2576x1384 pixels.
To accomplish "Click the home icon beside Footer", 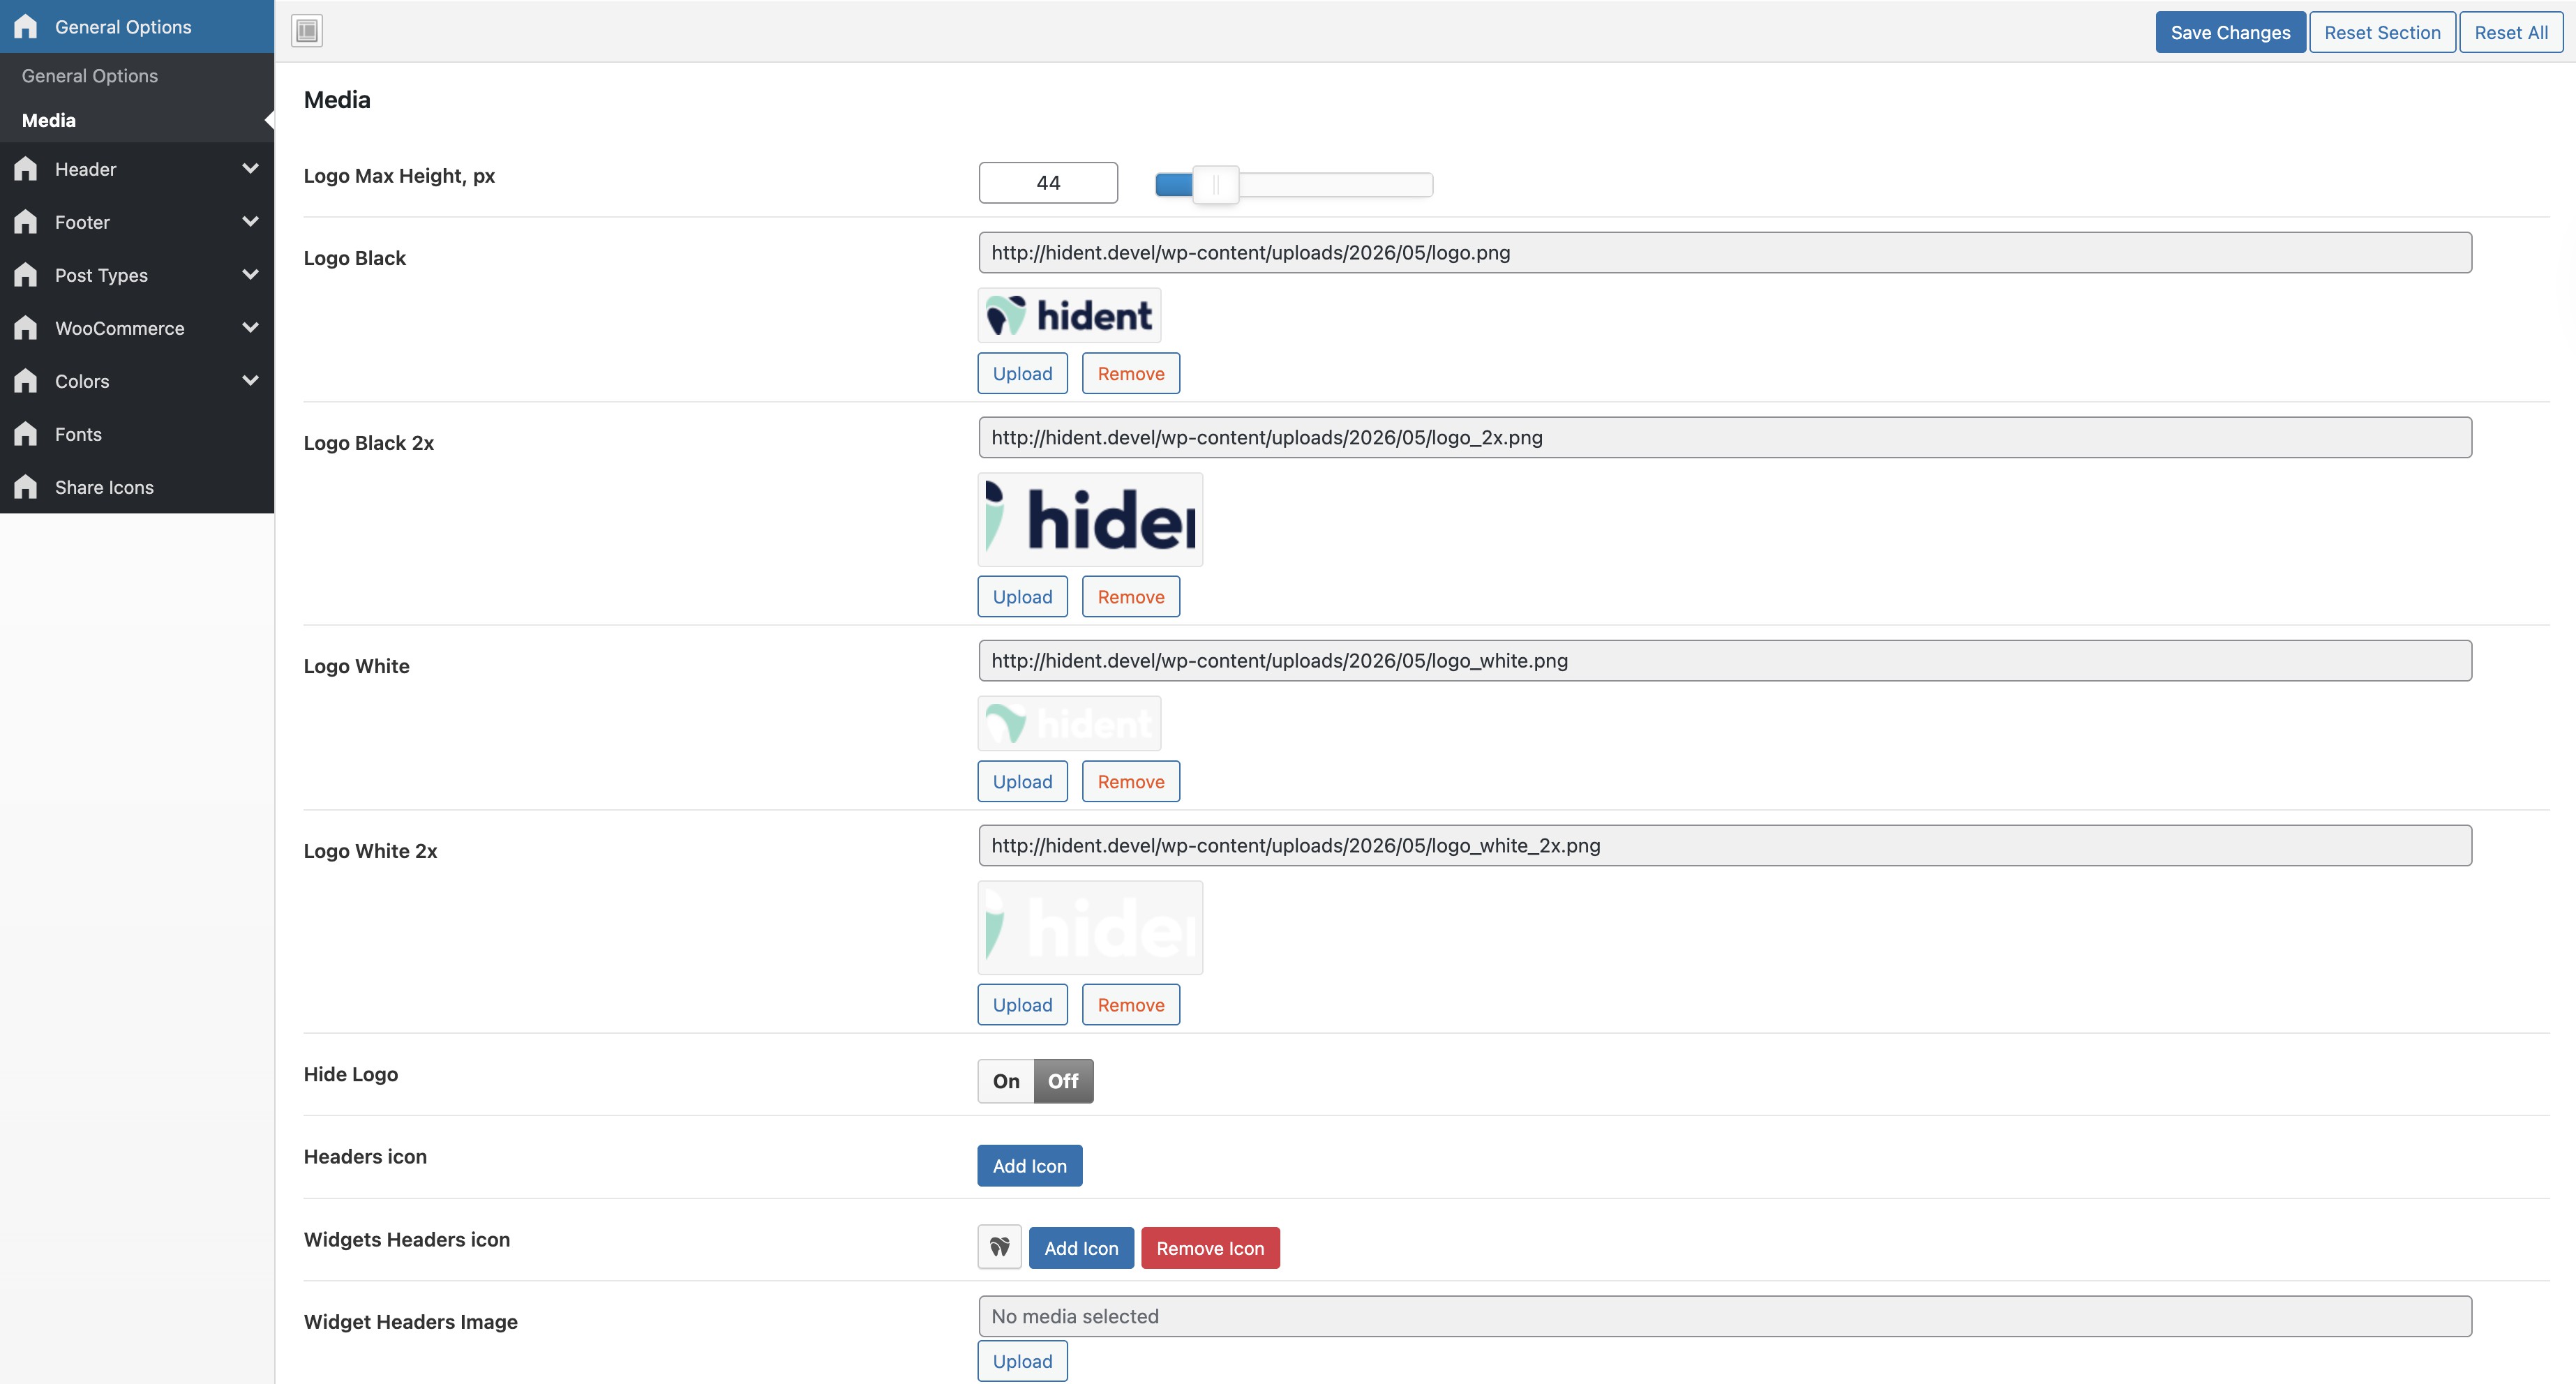I will pos(26,222).
